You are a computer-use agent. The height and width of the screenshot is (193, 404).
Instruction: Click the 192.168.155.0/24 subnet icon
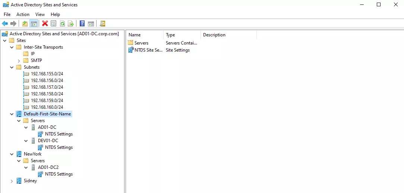(26, 74)
